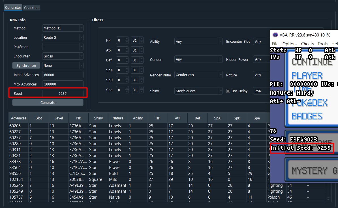The width and height of the screenshot is (338, 208).
Task: Select the Naive row 105737
Action: click(167, 197)
